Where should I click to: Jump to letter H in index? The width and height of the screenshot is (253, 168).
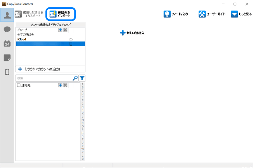[83, 107]
